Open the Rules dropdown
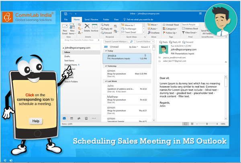This screenshot has height=163, width=241. point(153,29)
